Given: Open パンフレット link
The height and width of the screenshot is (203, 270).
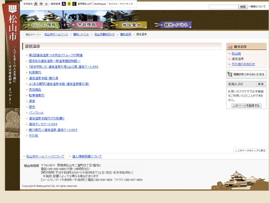Looking at the screenshot, I should 36,112.
